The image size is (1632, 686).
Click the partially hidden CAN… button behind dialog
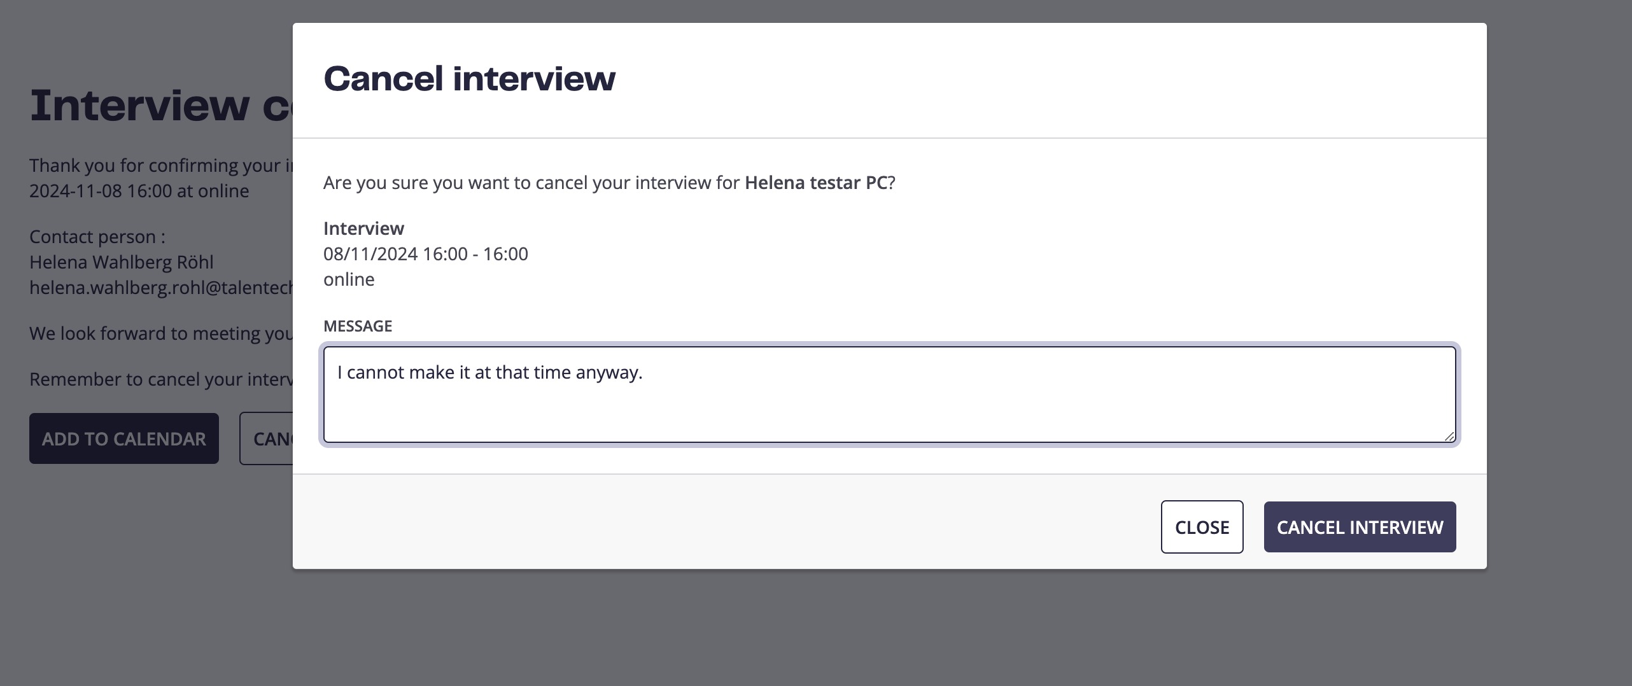(266, 438)
